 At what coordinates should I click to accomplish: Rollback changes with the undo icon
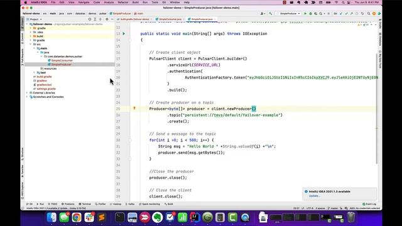click(362, 14)
